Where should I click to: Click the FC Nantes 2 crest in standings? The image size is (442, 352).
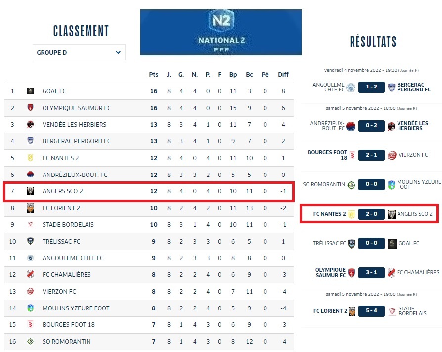pyautogui.click(x=30, y=158)
